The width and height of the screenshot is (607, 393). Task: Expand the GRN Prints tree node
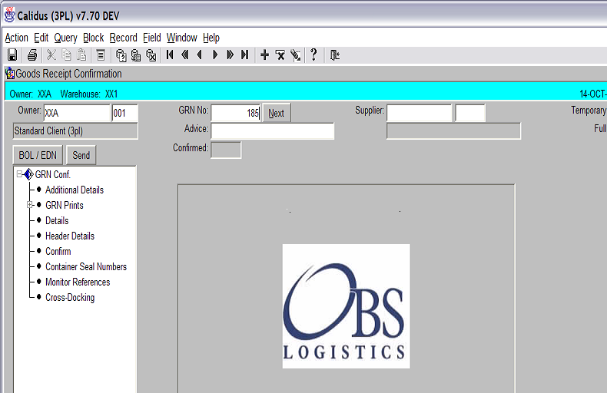(x=29, y=205)
